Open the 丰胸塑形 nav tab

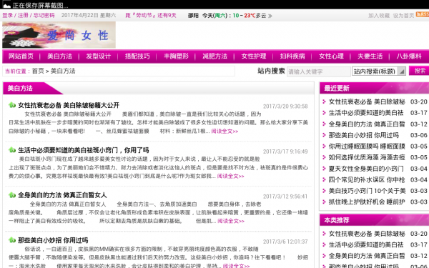point(176,56)
